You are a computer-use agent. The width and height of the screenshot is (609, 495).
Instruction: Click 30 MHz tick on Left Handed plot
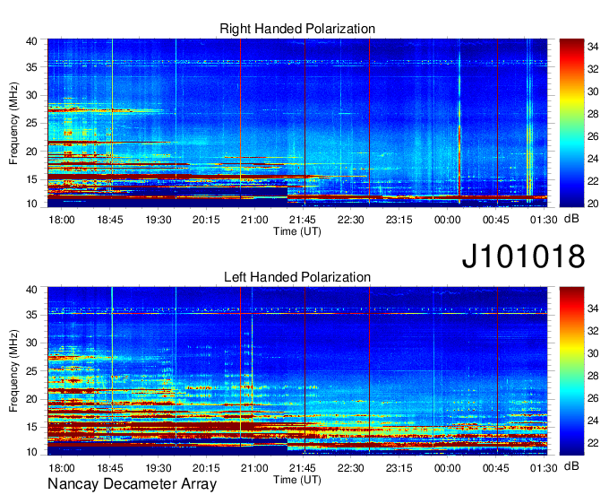click(x=31, y=343)
